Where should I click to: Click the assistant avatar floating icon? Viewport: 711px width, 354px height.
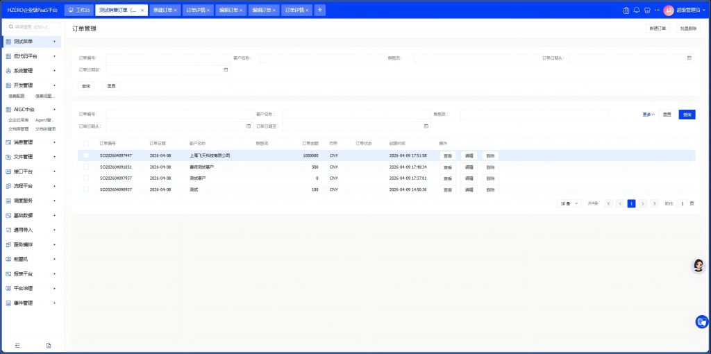tap(699, 265)
